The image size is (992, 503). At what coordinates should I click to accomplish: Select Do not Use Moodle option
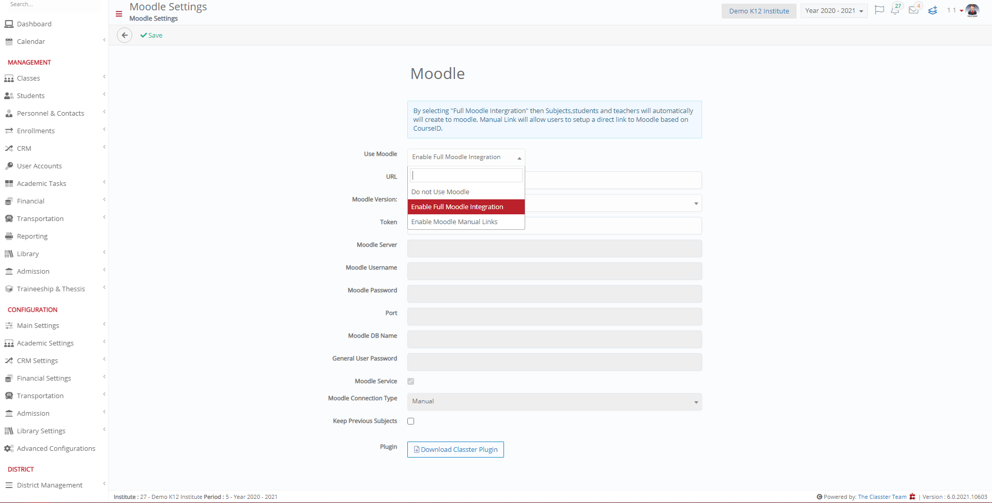pos(466,192)
